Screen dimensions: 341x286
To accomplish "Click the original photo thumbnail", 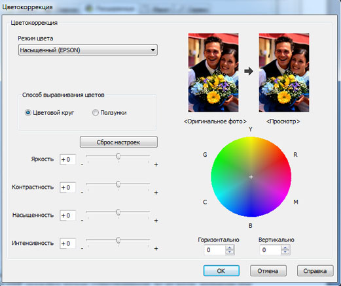I will point(213,72).
